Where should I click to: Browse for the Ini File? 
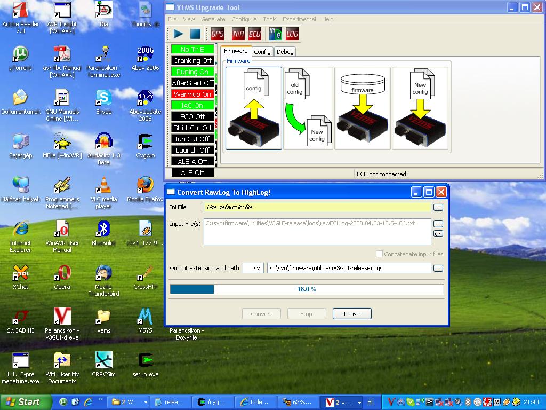click(438, 208)
